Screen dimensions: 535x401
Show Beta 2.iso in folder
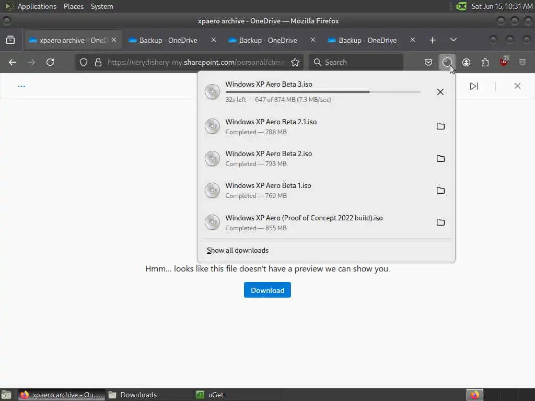[x=440, y=159]
